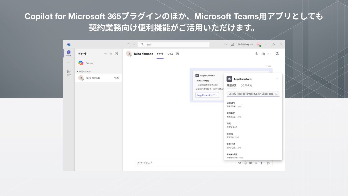Send the message with arrow icon
This screenshot has width=348, height=196.
coord(269,163)
